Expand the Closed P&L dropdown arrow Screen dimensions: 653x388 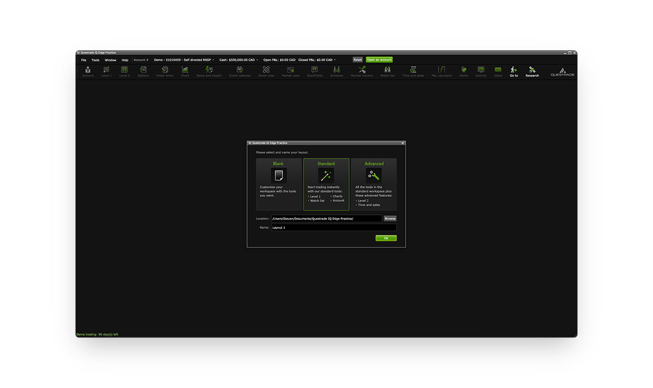click(x=335, y=60)
